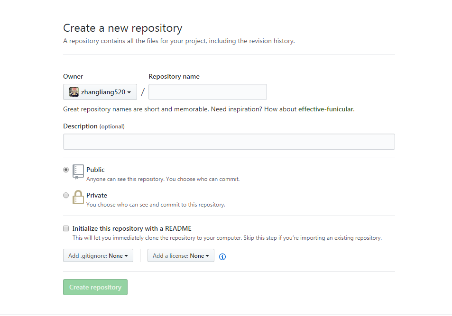Image resolution: width=452 pixels, height=316 pixels.
Task: Click the Create a new repository heading
Action: click(x=123, y=28)
